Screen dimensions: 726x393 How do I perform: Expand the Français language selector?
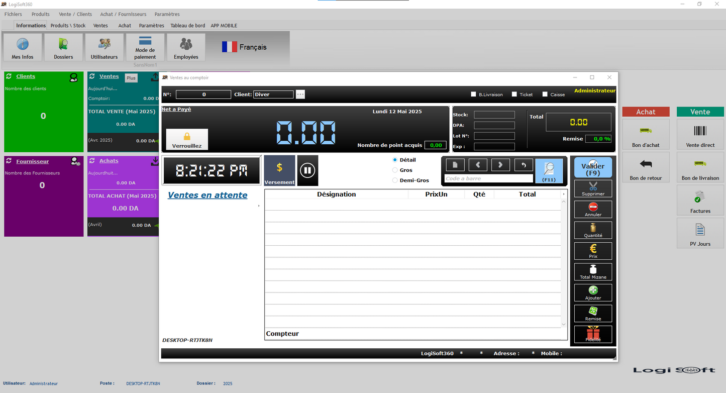pyautogui.click(x=244, y=47)
